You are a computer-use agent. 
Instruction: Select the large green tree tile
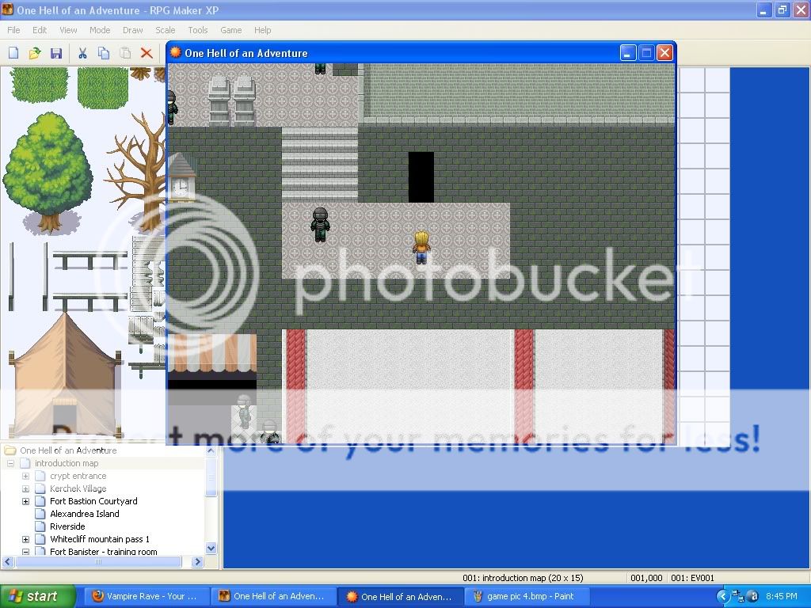pos(48,172)
